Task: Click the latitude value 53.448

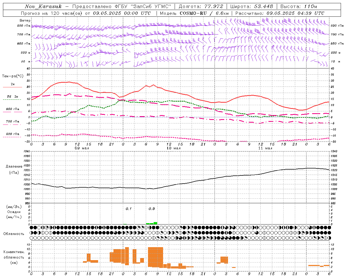Action: click(x=264, y=6)
